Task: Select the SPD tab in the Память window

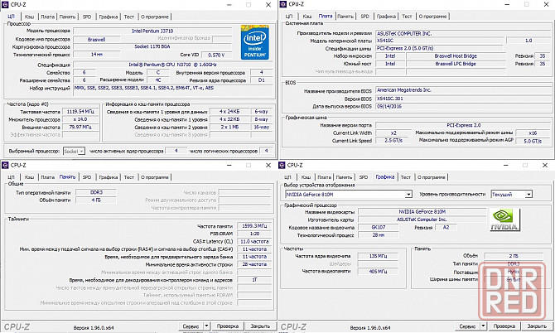Action: pyautogui.click(x=87, y=177)
